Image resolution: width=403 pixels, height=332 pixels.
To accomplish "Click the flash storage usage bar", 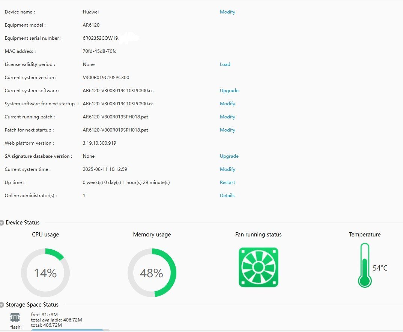I will pyautogui.click(x=71, y=330).
